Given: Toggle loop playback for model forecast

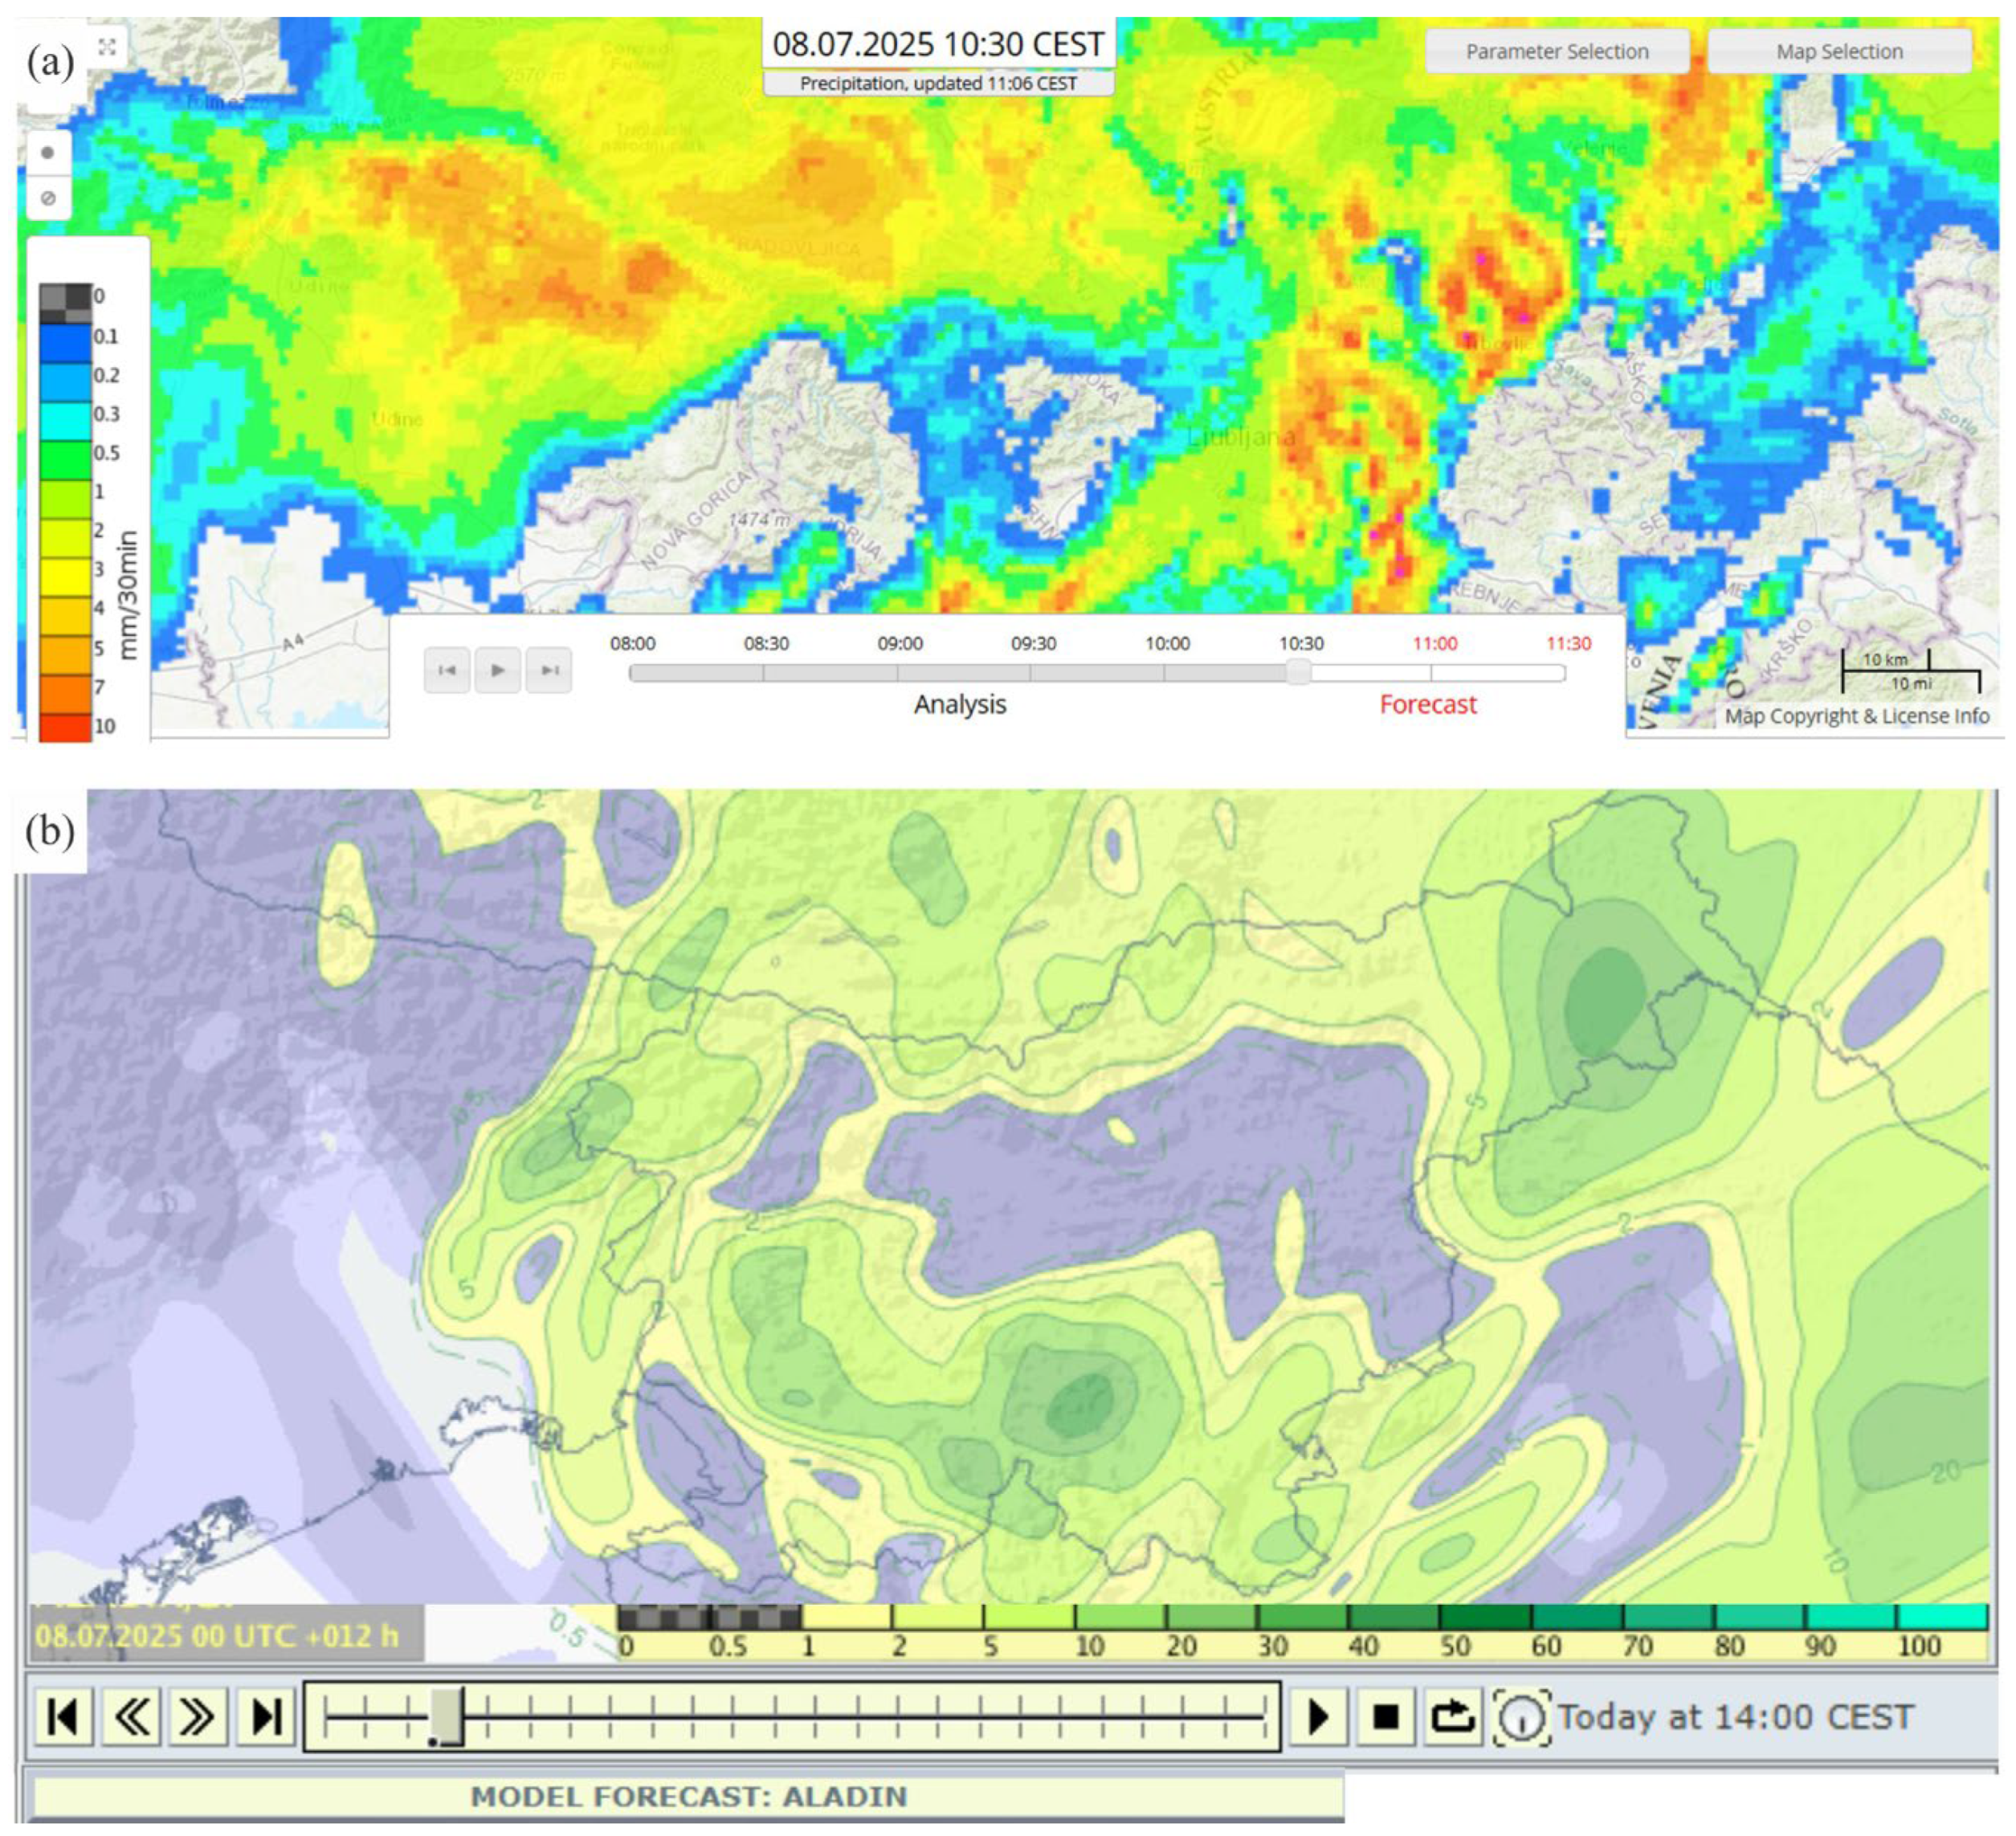Looking at the screenshot, I should (x=1452, y=1718).
